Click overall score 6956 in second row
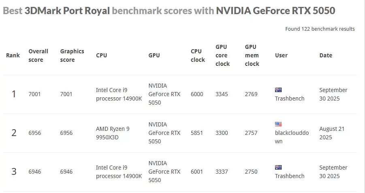Image resolution: width=365 pixels, height=193 pixels. 34,133
